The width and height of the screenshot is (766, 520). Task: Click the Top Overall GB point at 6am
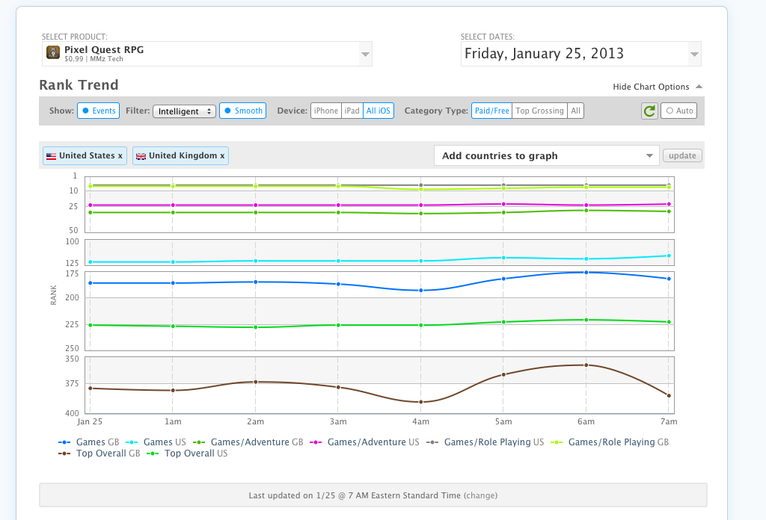click(x=586, y=365)
